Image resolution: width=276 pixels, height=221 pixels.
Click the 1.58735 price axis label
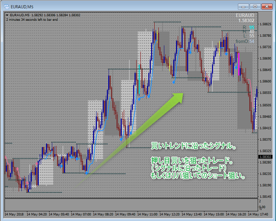click(x=265, y=47)
